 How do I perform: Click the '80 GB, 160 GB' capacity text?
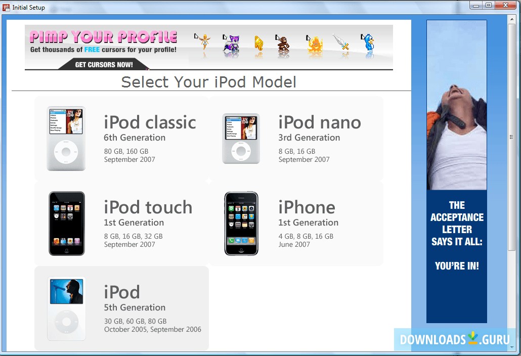[x=126, y=151]
